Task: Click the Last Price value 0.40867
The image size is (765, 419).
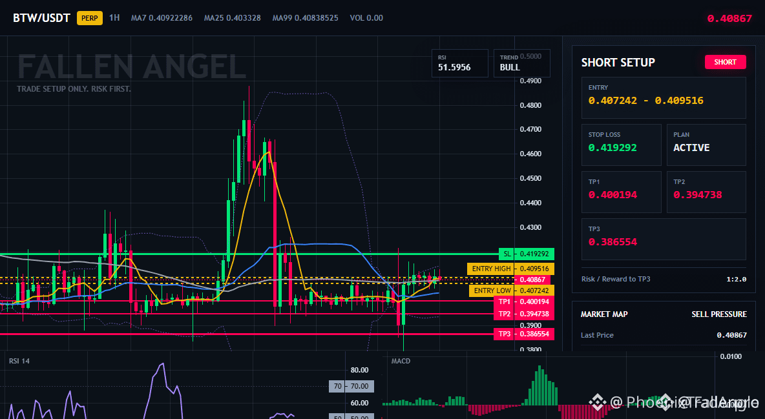Action: (x=731, y=335)
